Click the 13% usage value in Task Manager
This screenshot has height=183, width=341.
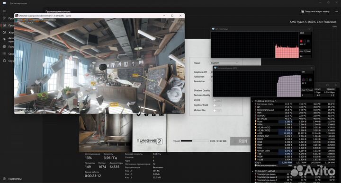[88, 158]
